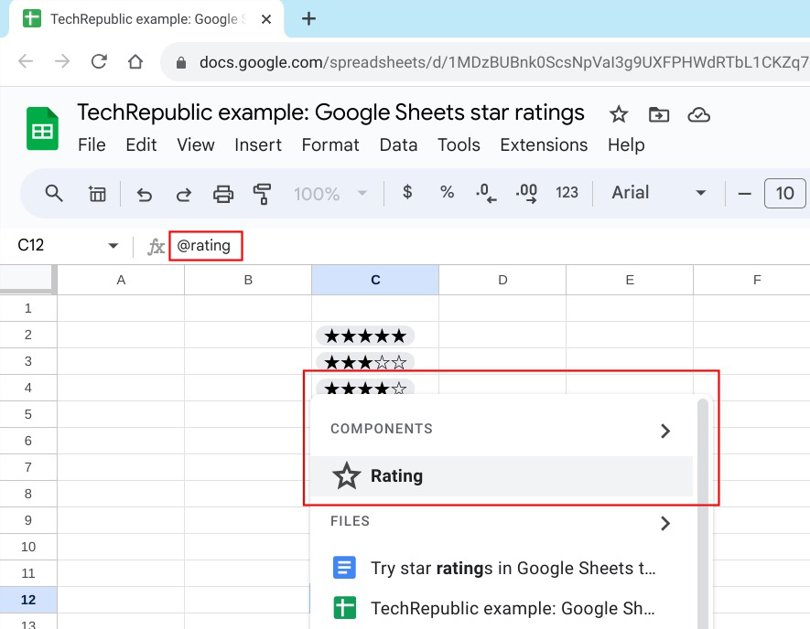Insert the Rating component
The width and height of the screenshot is (810, 629).
coord(396,475)
